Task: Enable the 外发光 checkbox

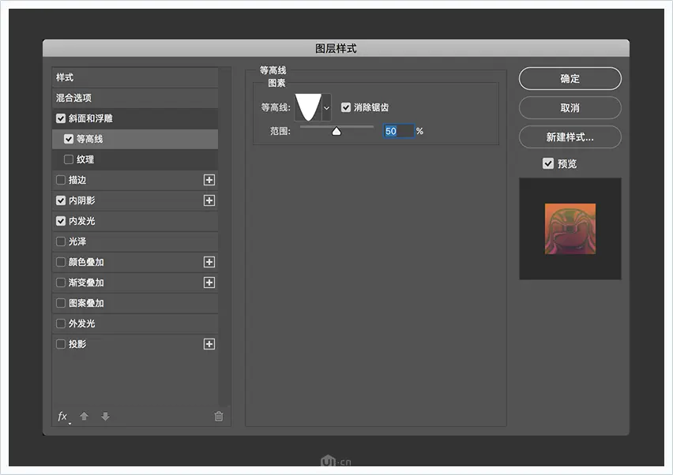Action: pos(61,324)
